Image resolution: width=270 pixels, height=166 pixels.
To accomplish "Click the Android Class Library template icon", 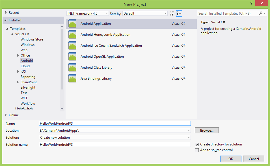I will point(72,68).
